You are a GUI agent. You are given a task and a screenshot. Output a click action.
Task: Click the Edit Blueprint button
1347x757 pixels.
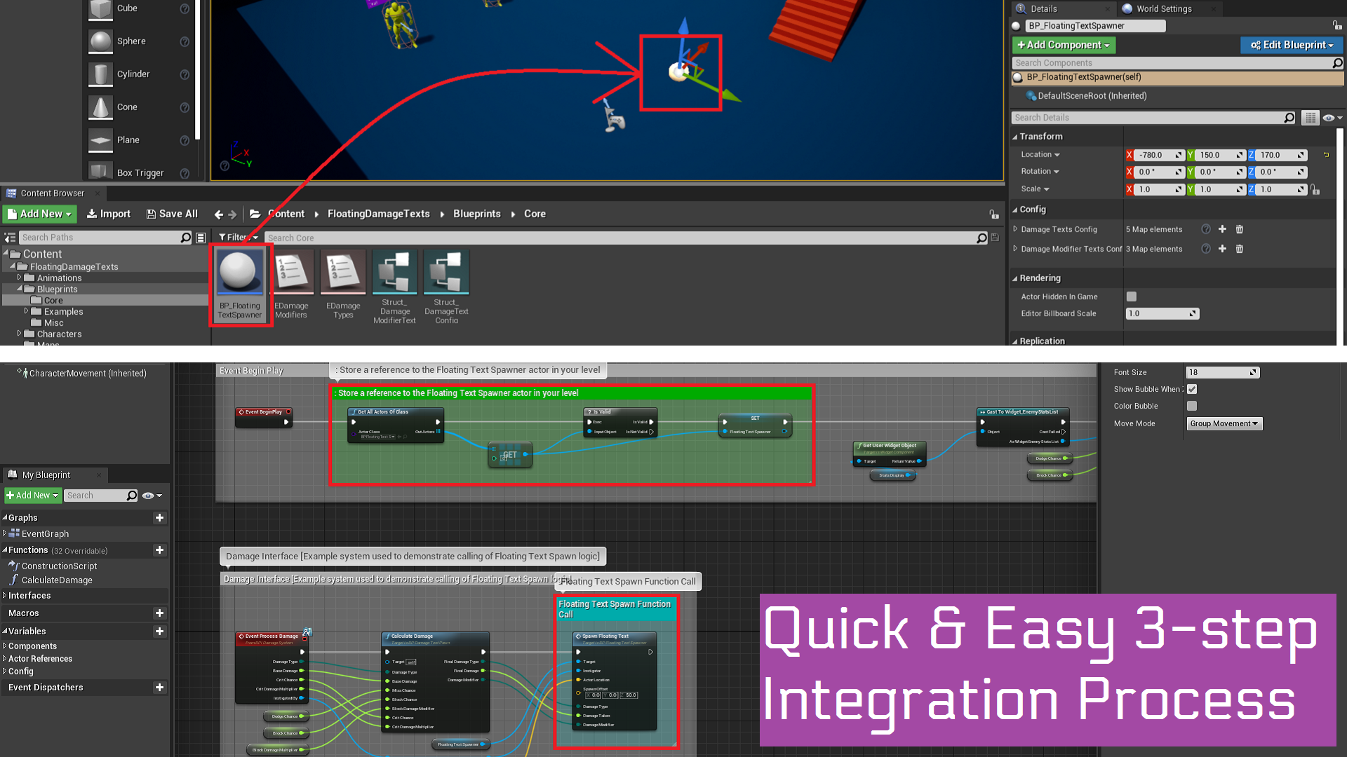point(1291,45)
